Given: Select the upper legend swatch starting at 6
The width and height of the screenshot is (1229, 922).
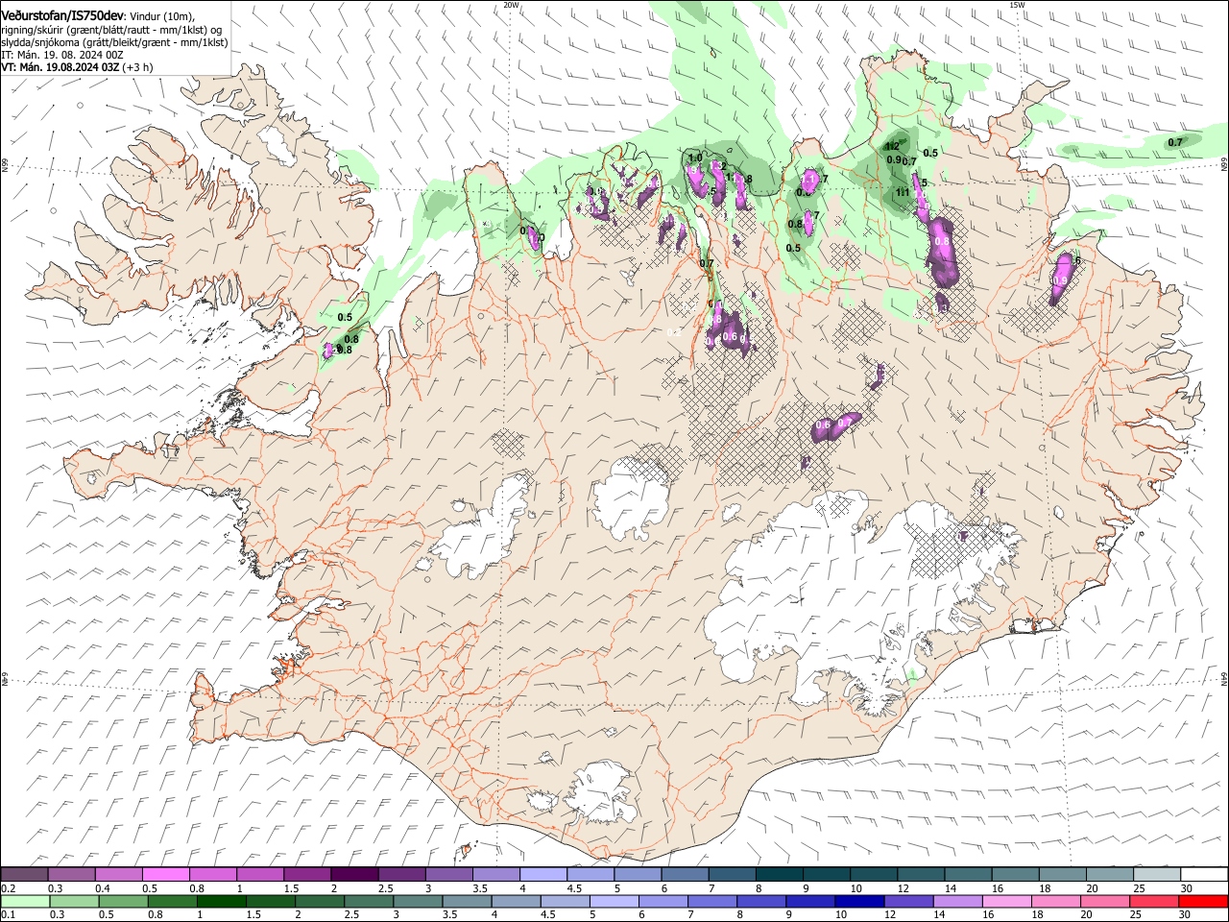Looking at the screenshot, I should (685, 874).
